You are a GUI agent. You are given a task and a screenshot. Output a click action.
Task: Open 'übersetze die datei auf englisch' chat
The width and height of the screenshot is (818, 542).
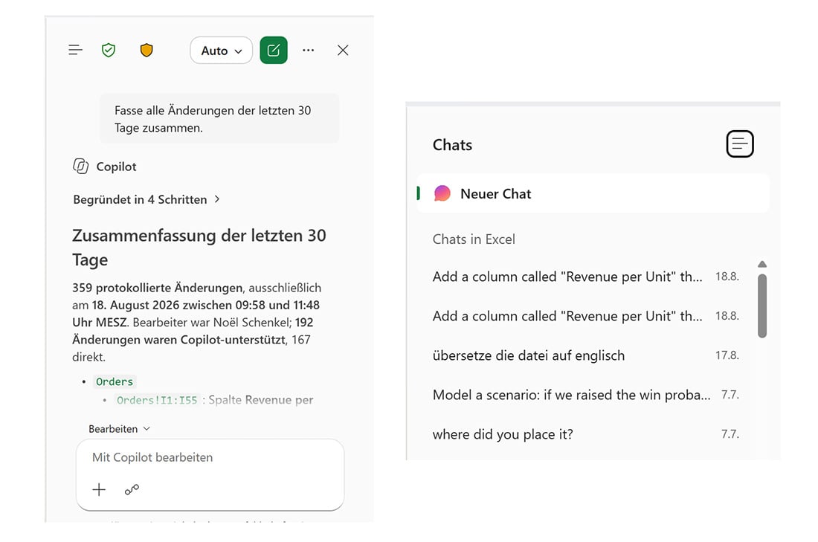click(x=586, y=355)
